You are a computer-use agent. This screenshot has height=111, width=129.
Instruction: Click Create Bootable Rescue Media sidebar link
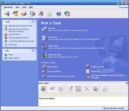(21, 41)
